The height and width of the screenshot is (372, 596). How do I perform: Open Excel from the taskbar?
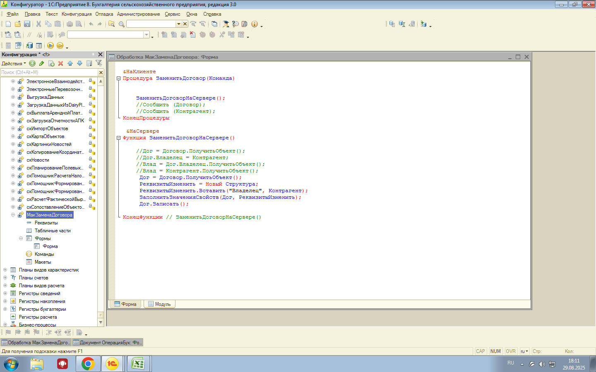138,364
